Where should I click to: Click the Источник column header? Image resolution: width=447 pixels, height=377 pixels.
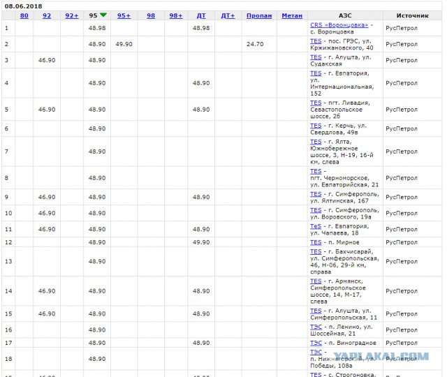(x=412, y=15)
